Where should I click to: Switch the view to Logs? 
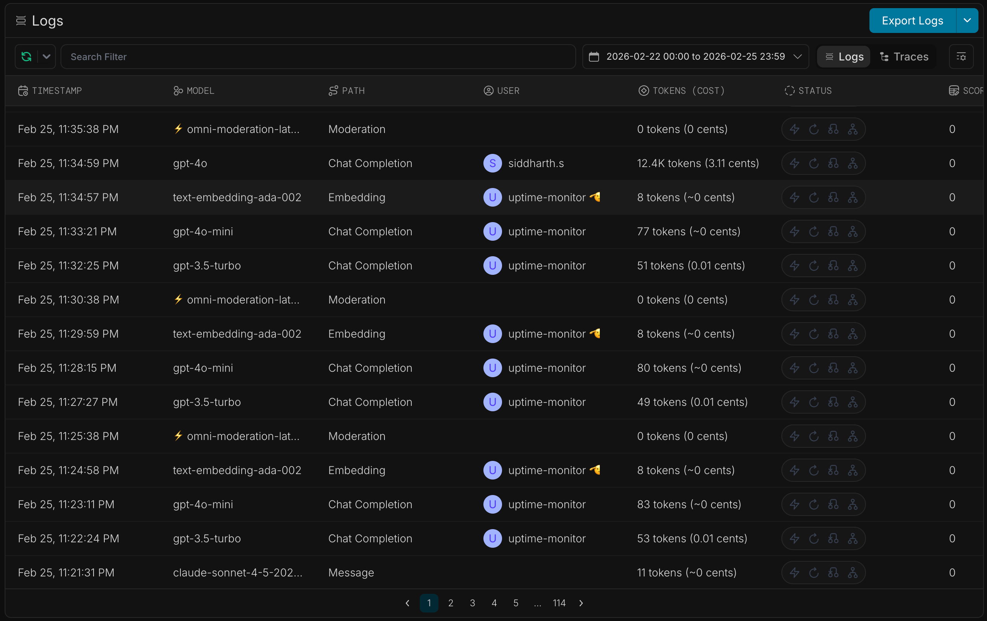[844, 57]
